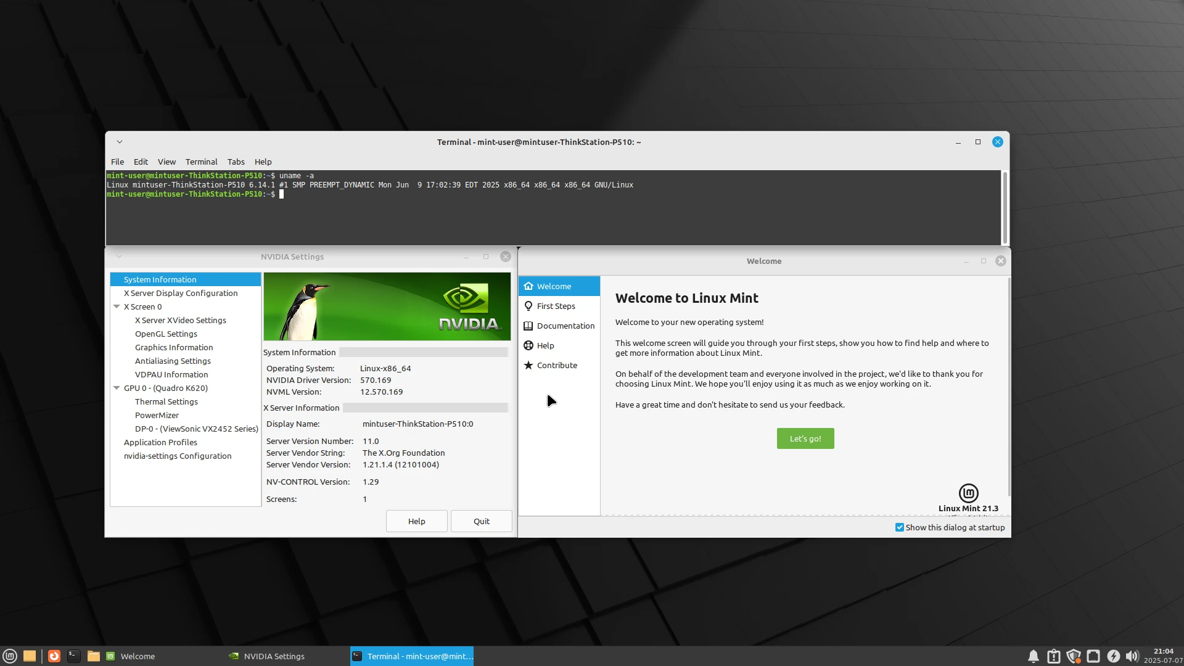Viewport: 1184px width, 666px height.
Task: Open the Terminal menu in menu bar
Action: coord(201,162)
